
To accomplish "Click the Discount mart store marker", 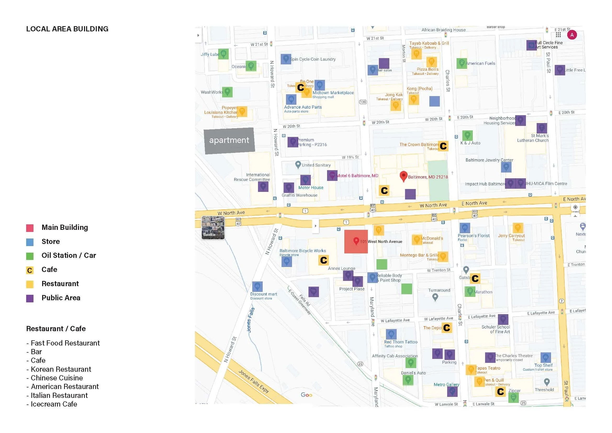I will click(x=257, y=287).
